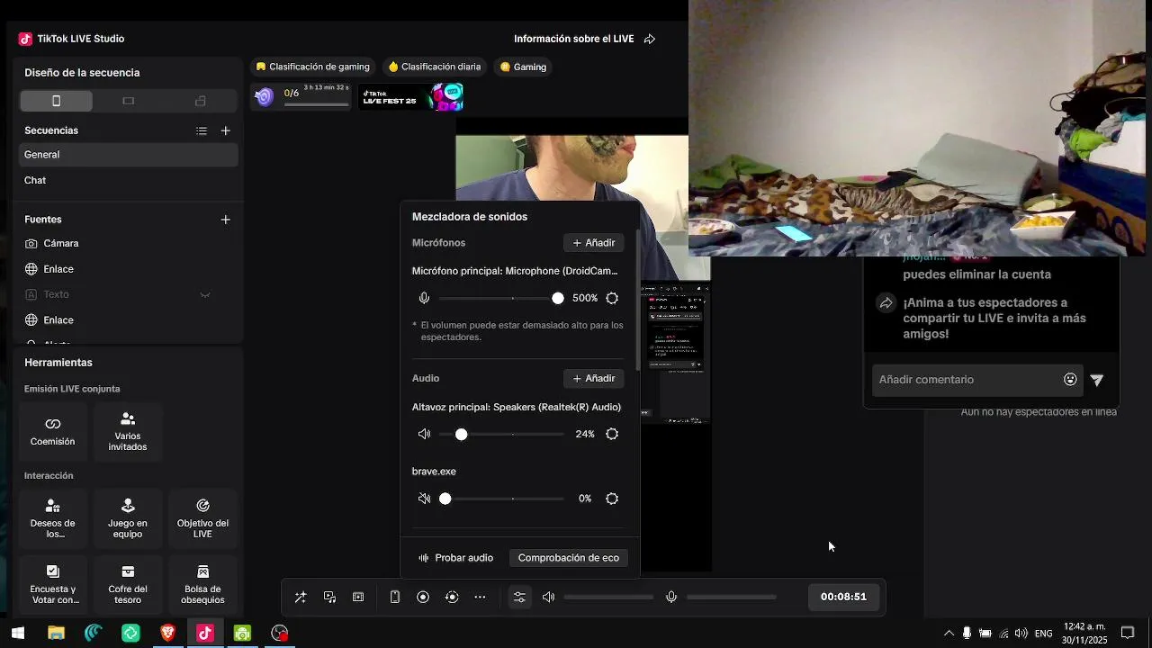Open the brave.exe audio settings gear

pyautogui.click(x=612, y=499)
